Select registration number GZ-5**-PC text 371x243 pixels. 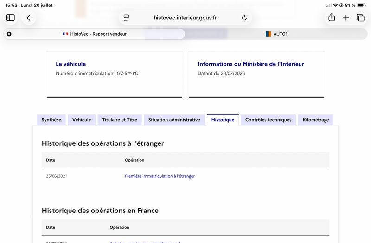click(x=128, y=73)
